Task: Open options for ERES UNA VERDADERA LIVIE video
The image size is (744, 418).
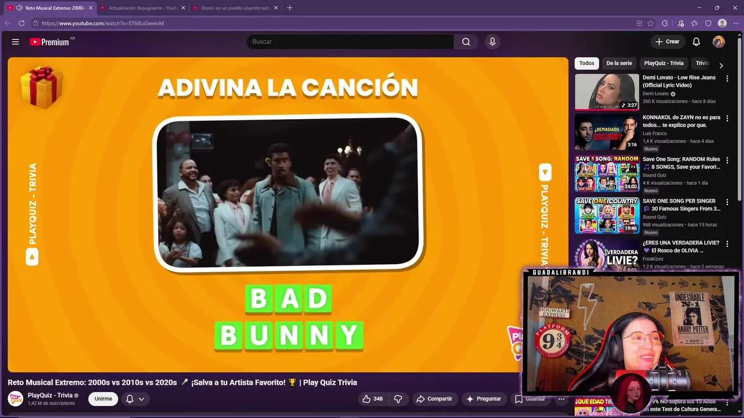Action: pos(727,244)
